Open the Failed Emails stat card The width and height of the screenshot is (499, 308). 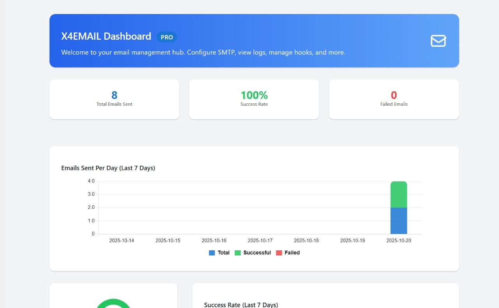(x=394, y=99)
